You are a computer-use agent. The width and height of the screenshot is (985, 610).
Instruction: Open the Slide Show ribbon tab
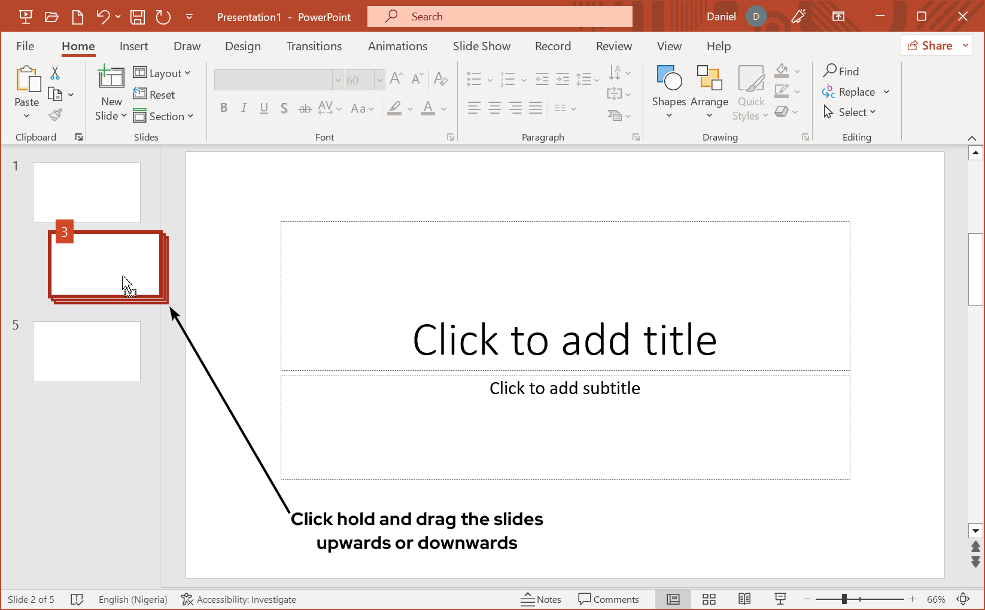(x=481, y=46)
